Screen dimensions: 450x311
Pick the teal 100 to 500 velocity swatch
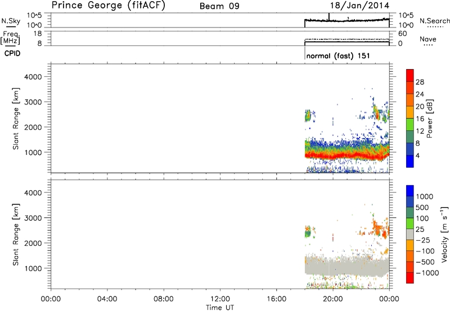tap(410, 213)
